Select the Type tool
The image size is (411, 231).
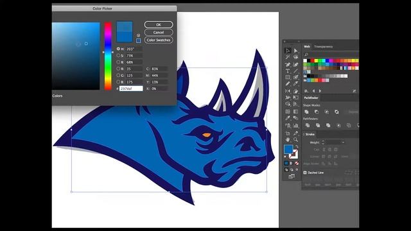288,71
